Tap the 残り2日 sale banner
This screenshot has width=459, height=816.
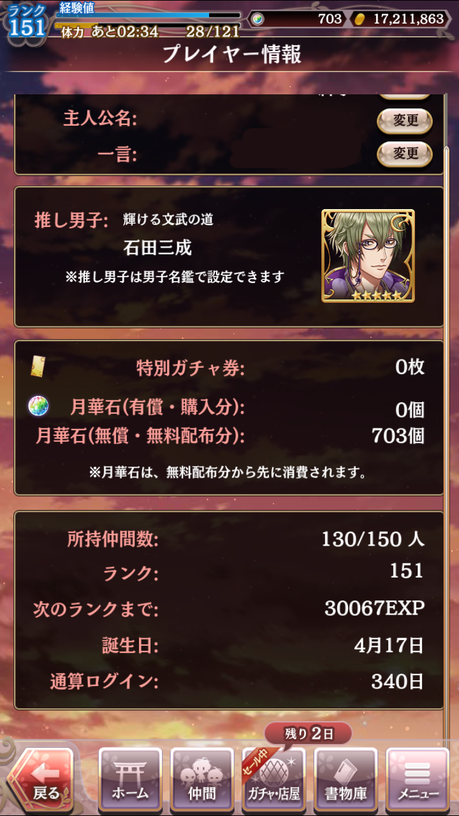307,734
